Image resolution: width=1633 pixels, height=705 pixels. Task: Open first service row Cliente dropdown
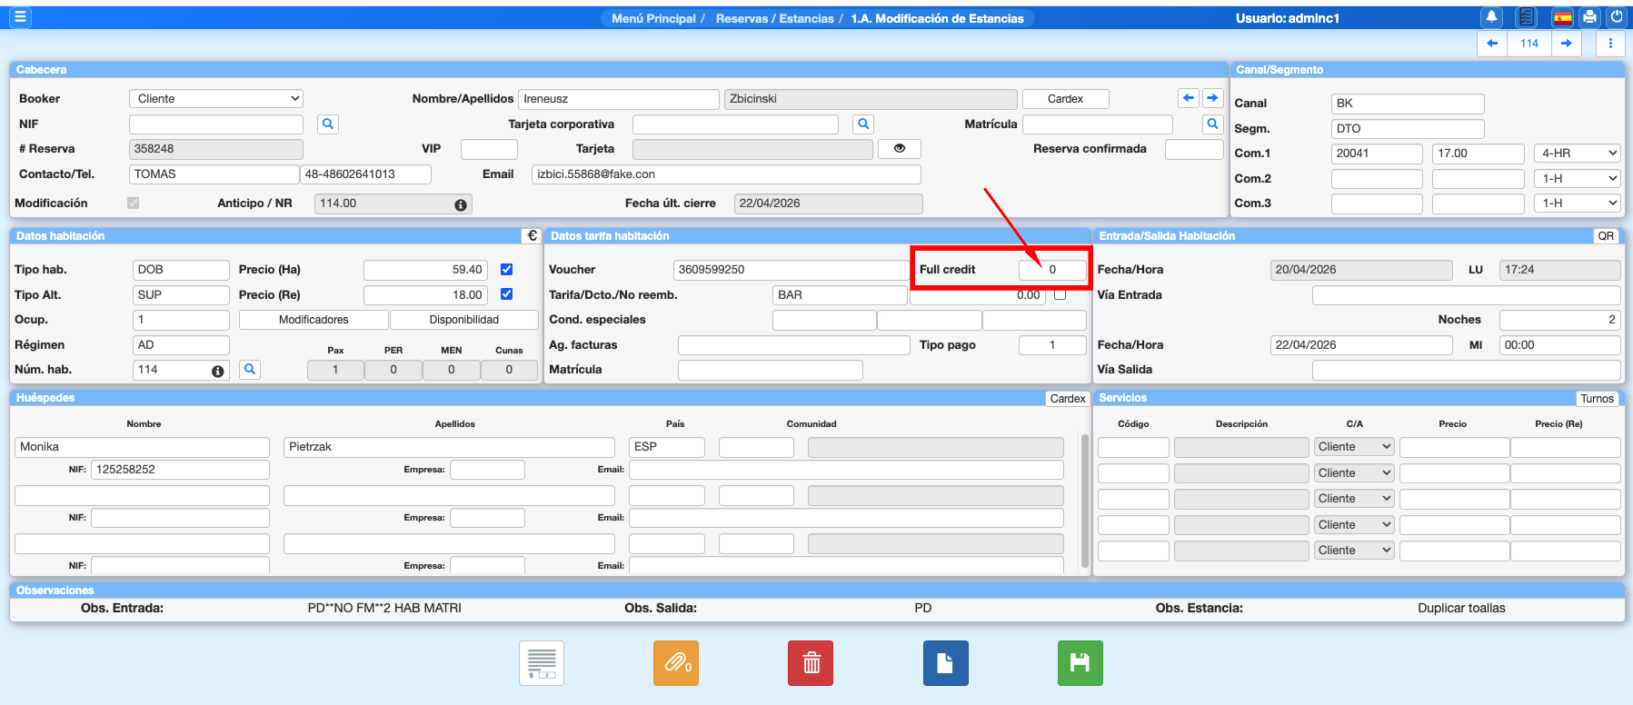(x=1354, y=447)
